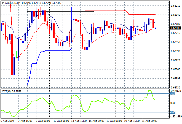Click the 9 Aug 00:00 time label
The height and width of the screenshot is (124, 182).
(x=43, y=121)
